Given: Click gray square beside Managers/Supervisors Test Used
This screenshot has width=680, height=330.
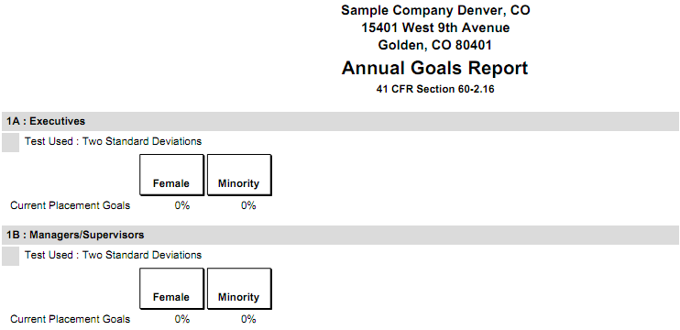Looking at the screenshot, I should click(10, 256).
